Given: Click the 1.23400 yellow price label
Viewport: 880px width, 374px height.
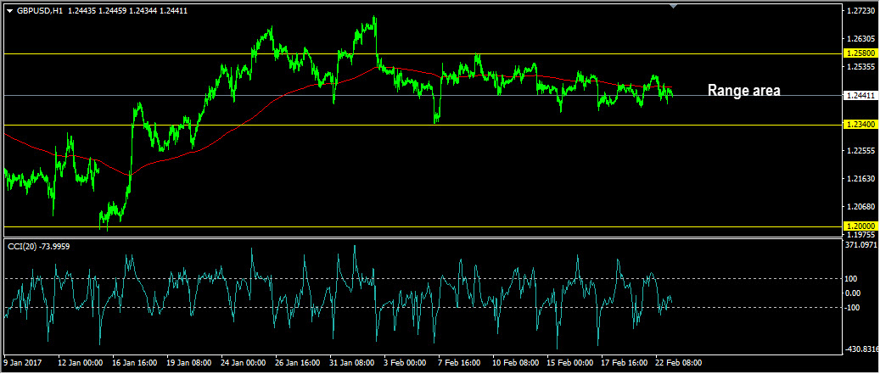Looking at the screenshot, I should [x=860, y=125].
